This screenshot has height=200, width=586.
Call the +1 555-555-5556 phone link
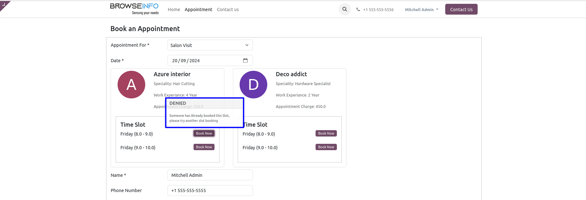point(378,10)
